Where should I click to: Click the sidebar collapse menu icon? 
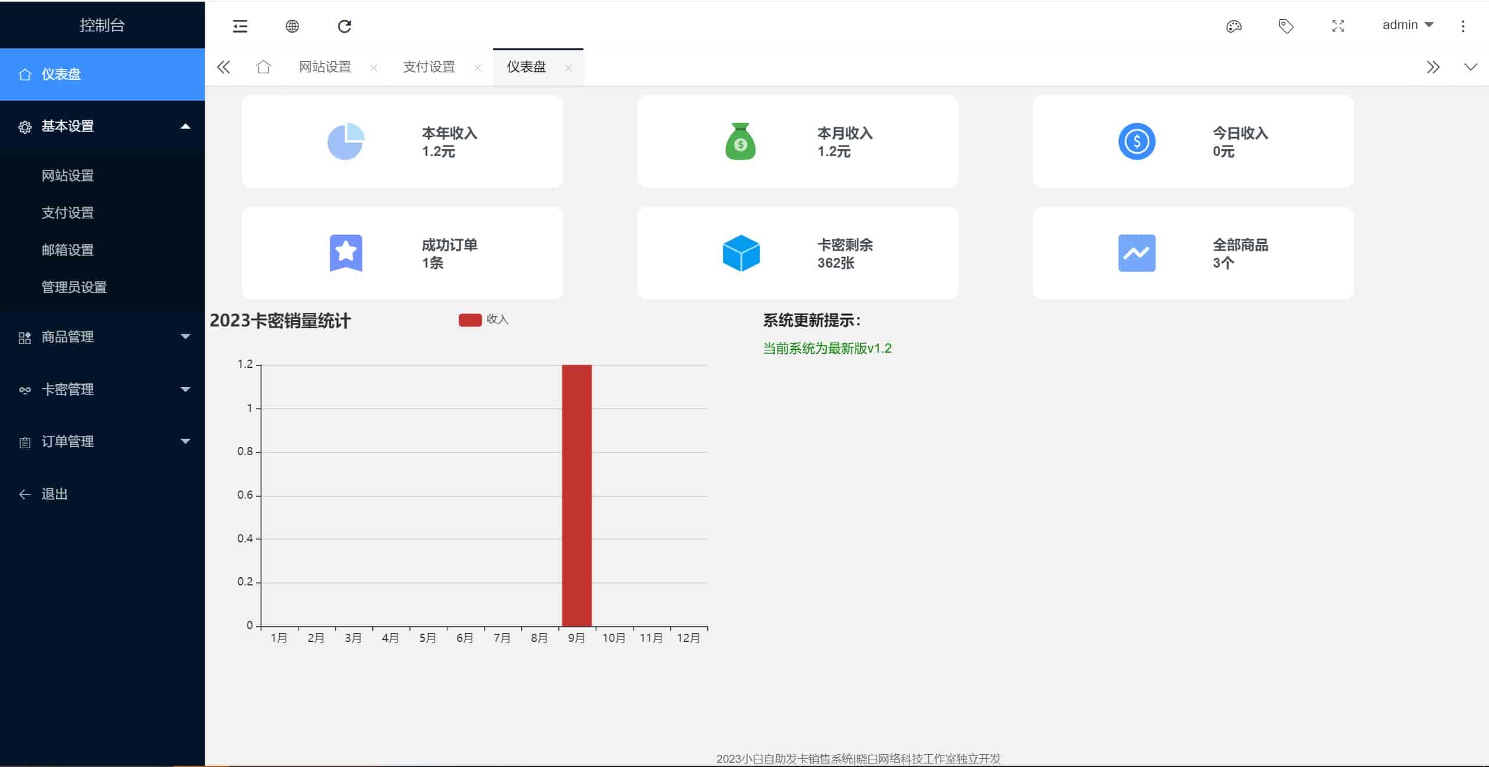click(240, 26)
